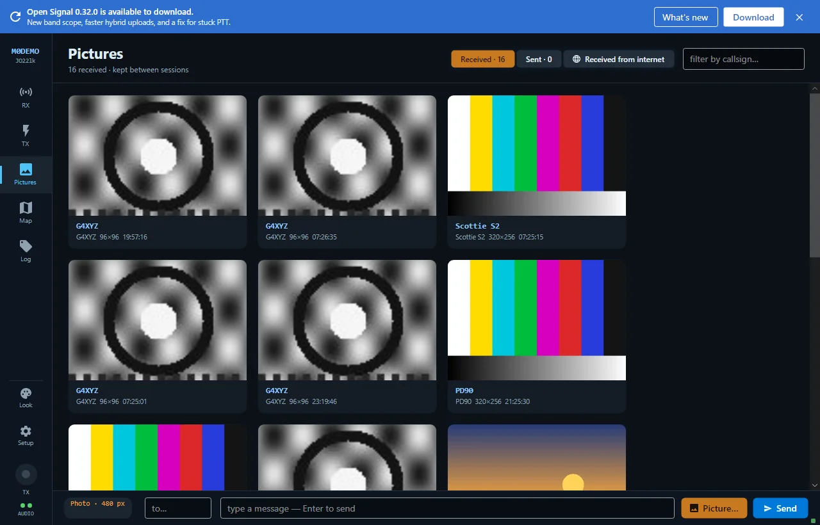This screenshot has height=525, width=820.
Task: Click the Send button
Action: pos(780,508)
